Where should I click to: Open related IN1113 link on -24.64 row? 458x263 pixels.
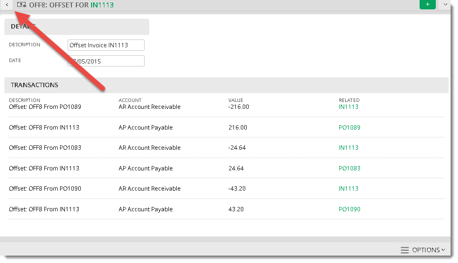tap(349, 148)
